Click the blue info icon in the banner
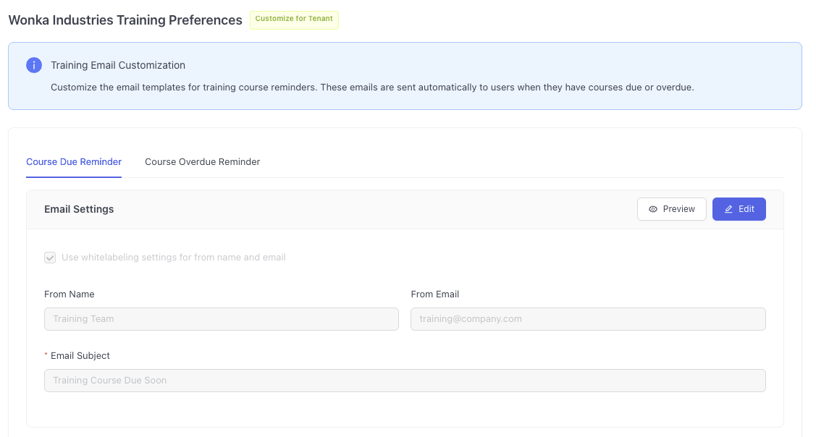The height and width of the screenshot is (437, 816). [34, 65]
